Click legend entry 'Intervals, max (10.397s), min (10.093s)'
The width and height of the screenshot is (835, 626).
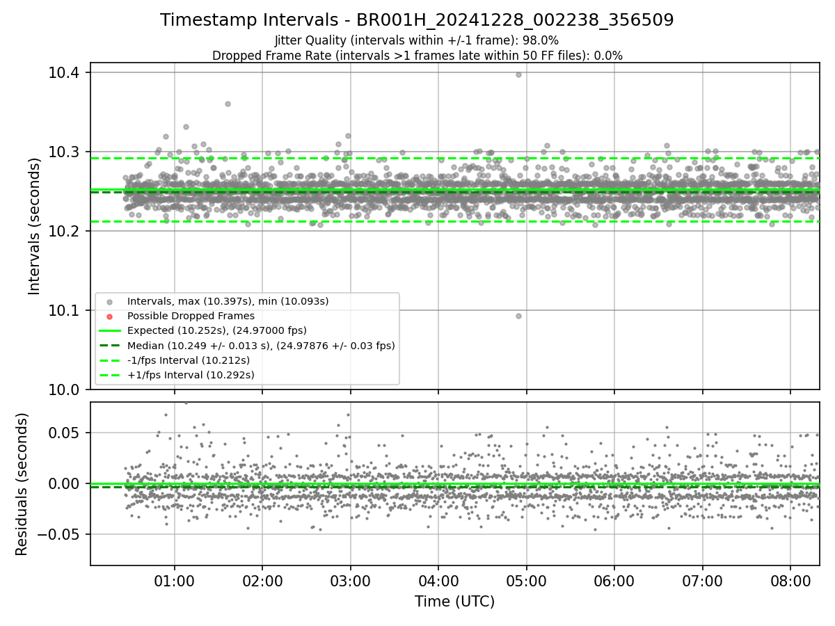click(228, 301)
